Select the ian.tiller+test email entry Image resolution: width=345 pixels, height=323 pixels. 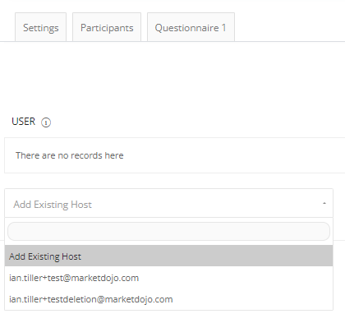coord(74,278)
